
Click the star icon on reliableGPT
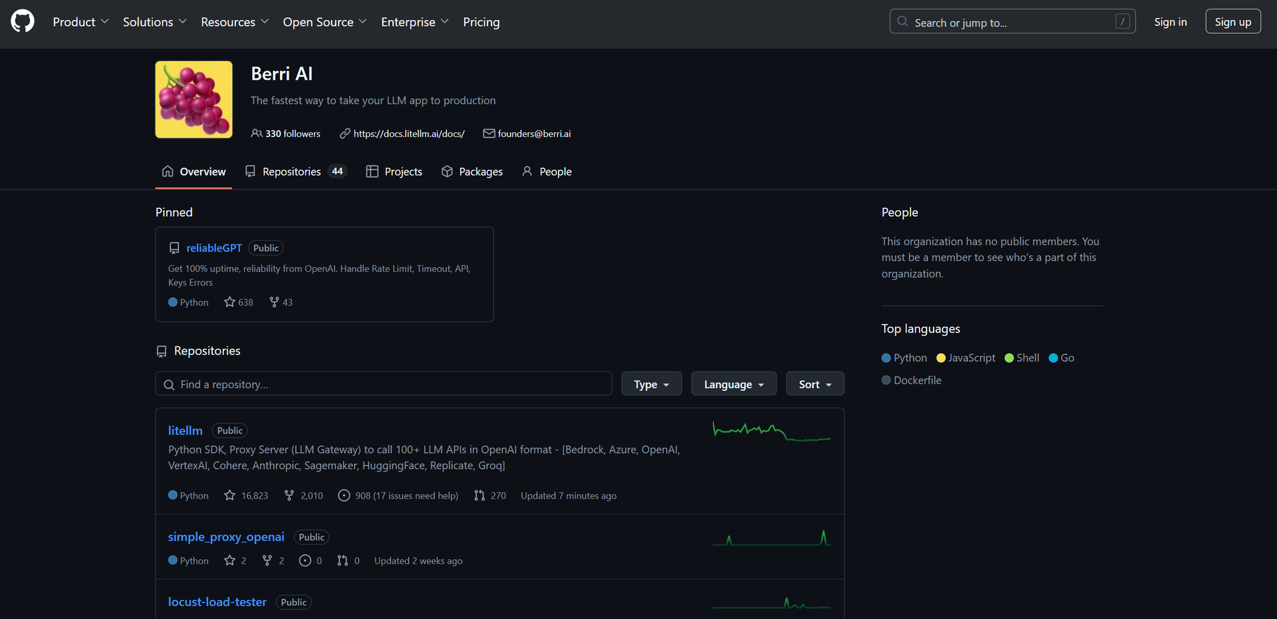pos(229,302)
